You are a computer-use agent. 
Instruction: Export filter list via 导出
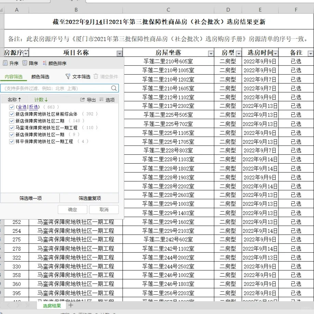click(x=88, y=100)
